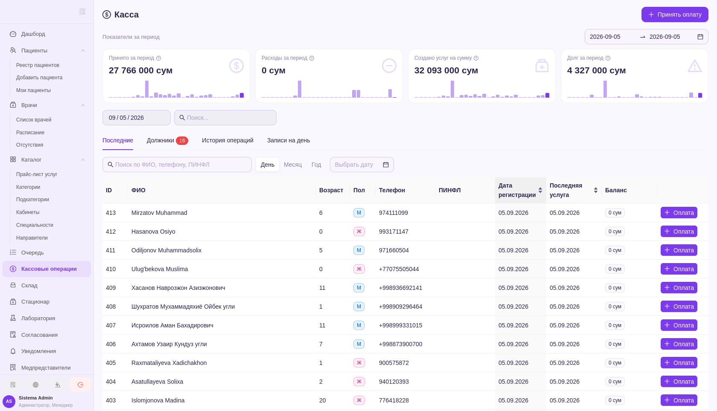Viewport: 717px width, 411px height.
Task: Click the Поиск... search field near the date
Action: point(225,118)
